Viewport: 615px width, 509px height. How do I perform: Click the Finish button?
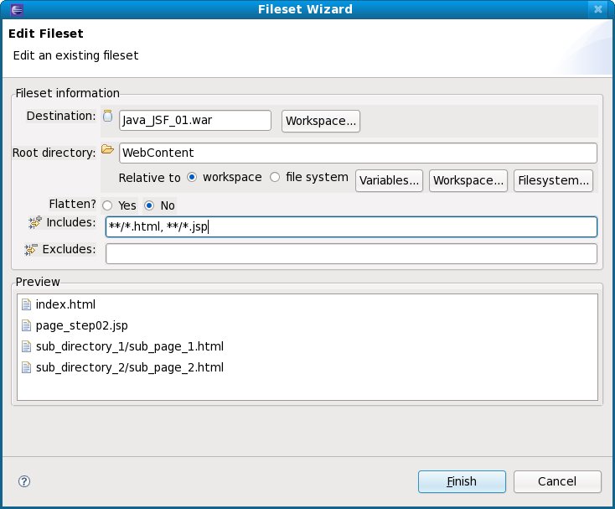point(462,481)
